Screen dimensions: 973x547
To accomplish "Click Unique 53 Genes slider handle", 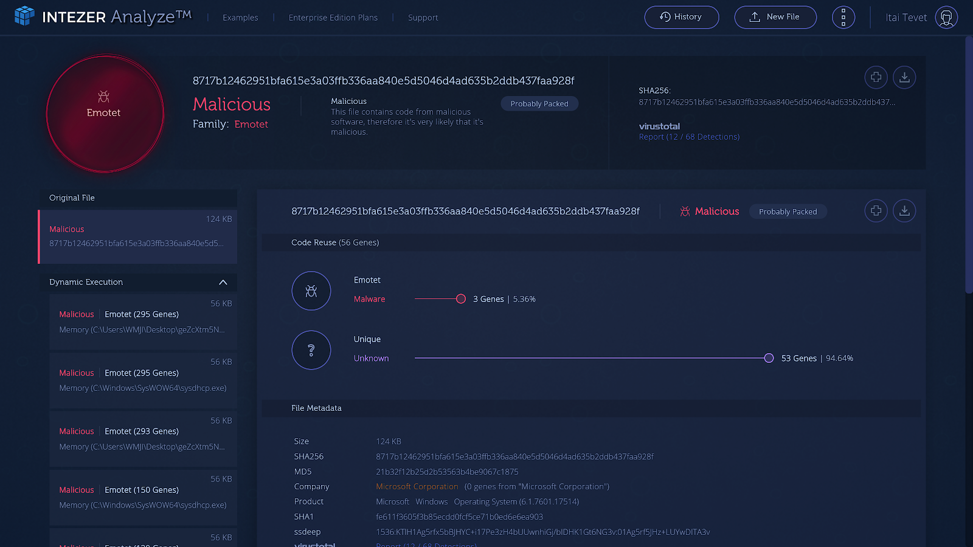I will [x=769, y=358].
